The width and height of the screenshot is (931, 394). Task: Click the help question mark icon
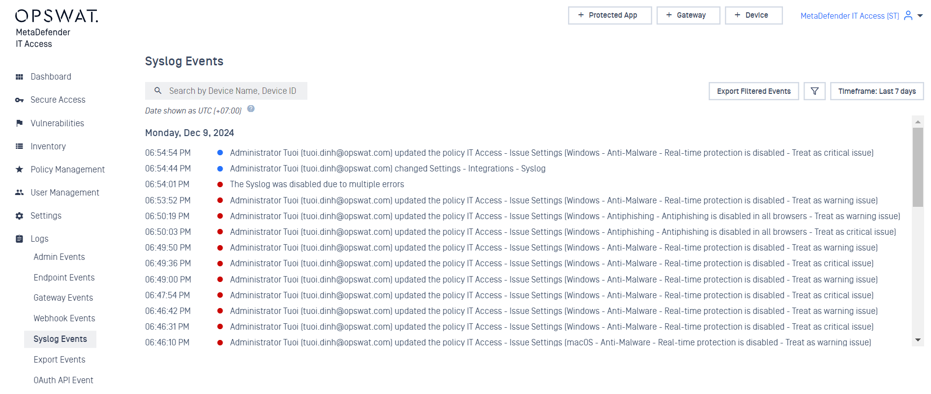[251, 109]
